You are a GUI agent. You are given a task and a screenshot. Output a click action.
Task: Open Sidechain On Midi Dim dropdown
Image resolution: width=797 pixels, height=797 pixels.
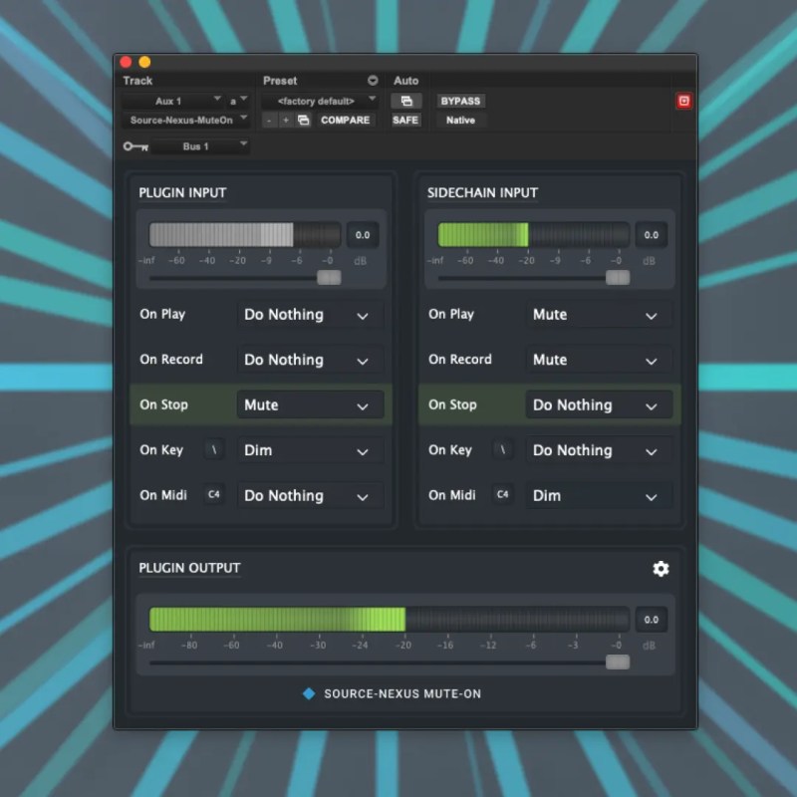click(x=599, y=495)
